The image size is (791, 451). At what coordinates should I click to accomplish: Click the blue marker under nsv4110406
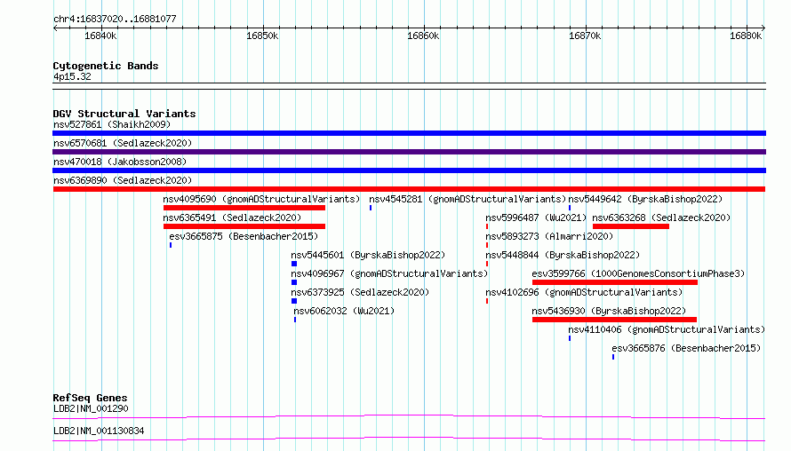(570, 338)
